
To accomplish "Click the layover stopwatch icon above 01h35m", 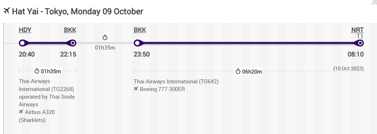I will [x=105, y=38].
